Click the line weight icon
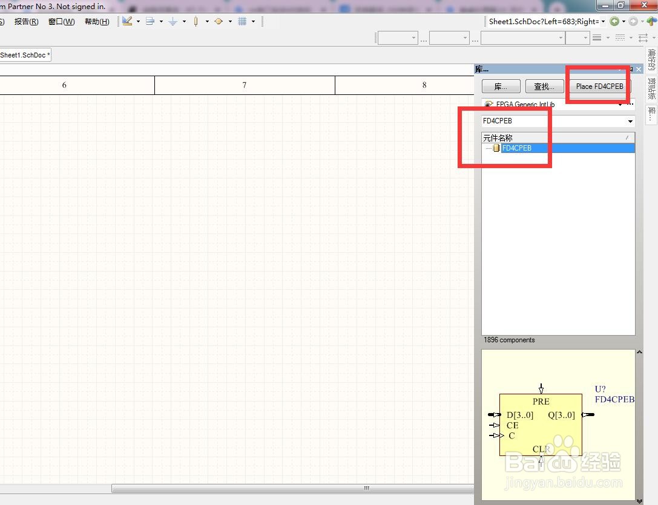Screen dimensions: 658x505 597,37
